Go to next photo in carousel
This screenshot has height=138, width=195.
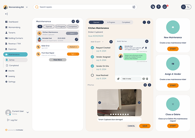point(139,103)
